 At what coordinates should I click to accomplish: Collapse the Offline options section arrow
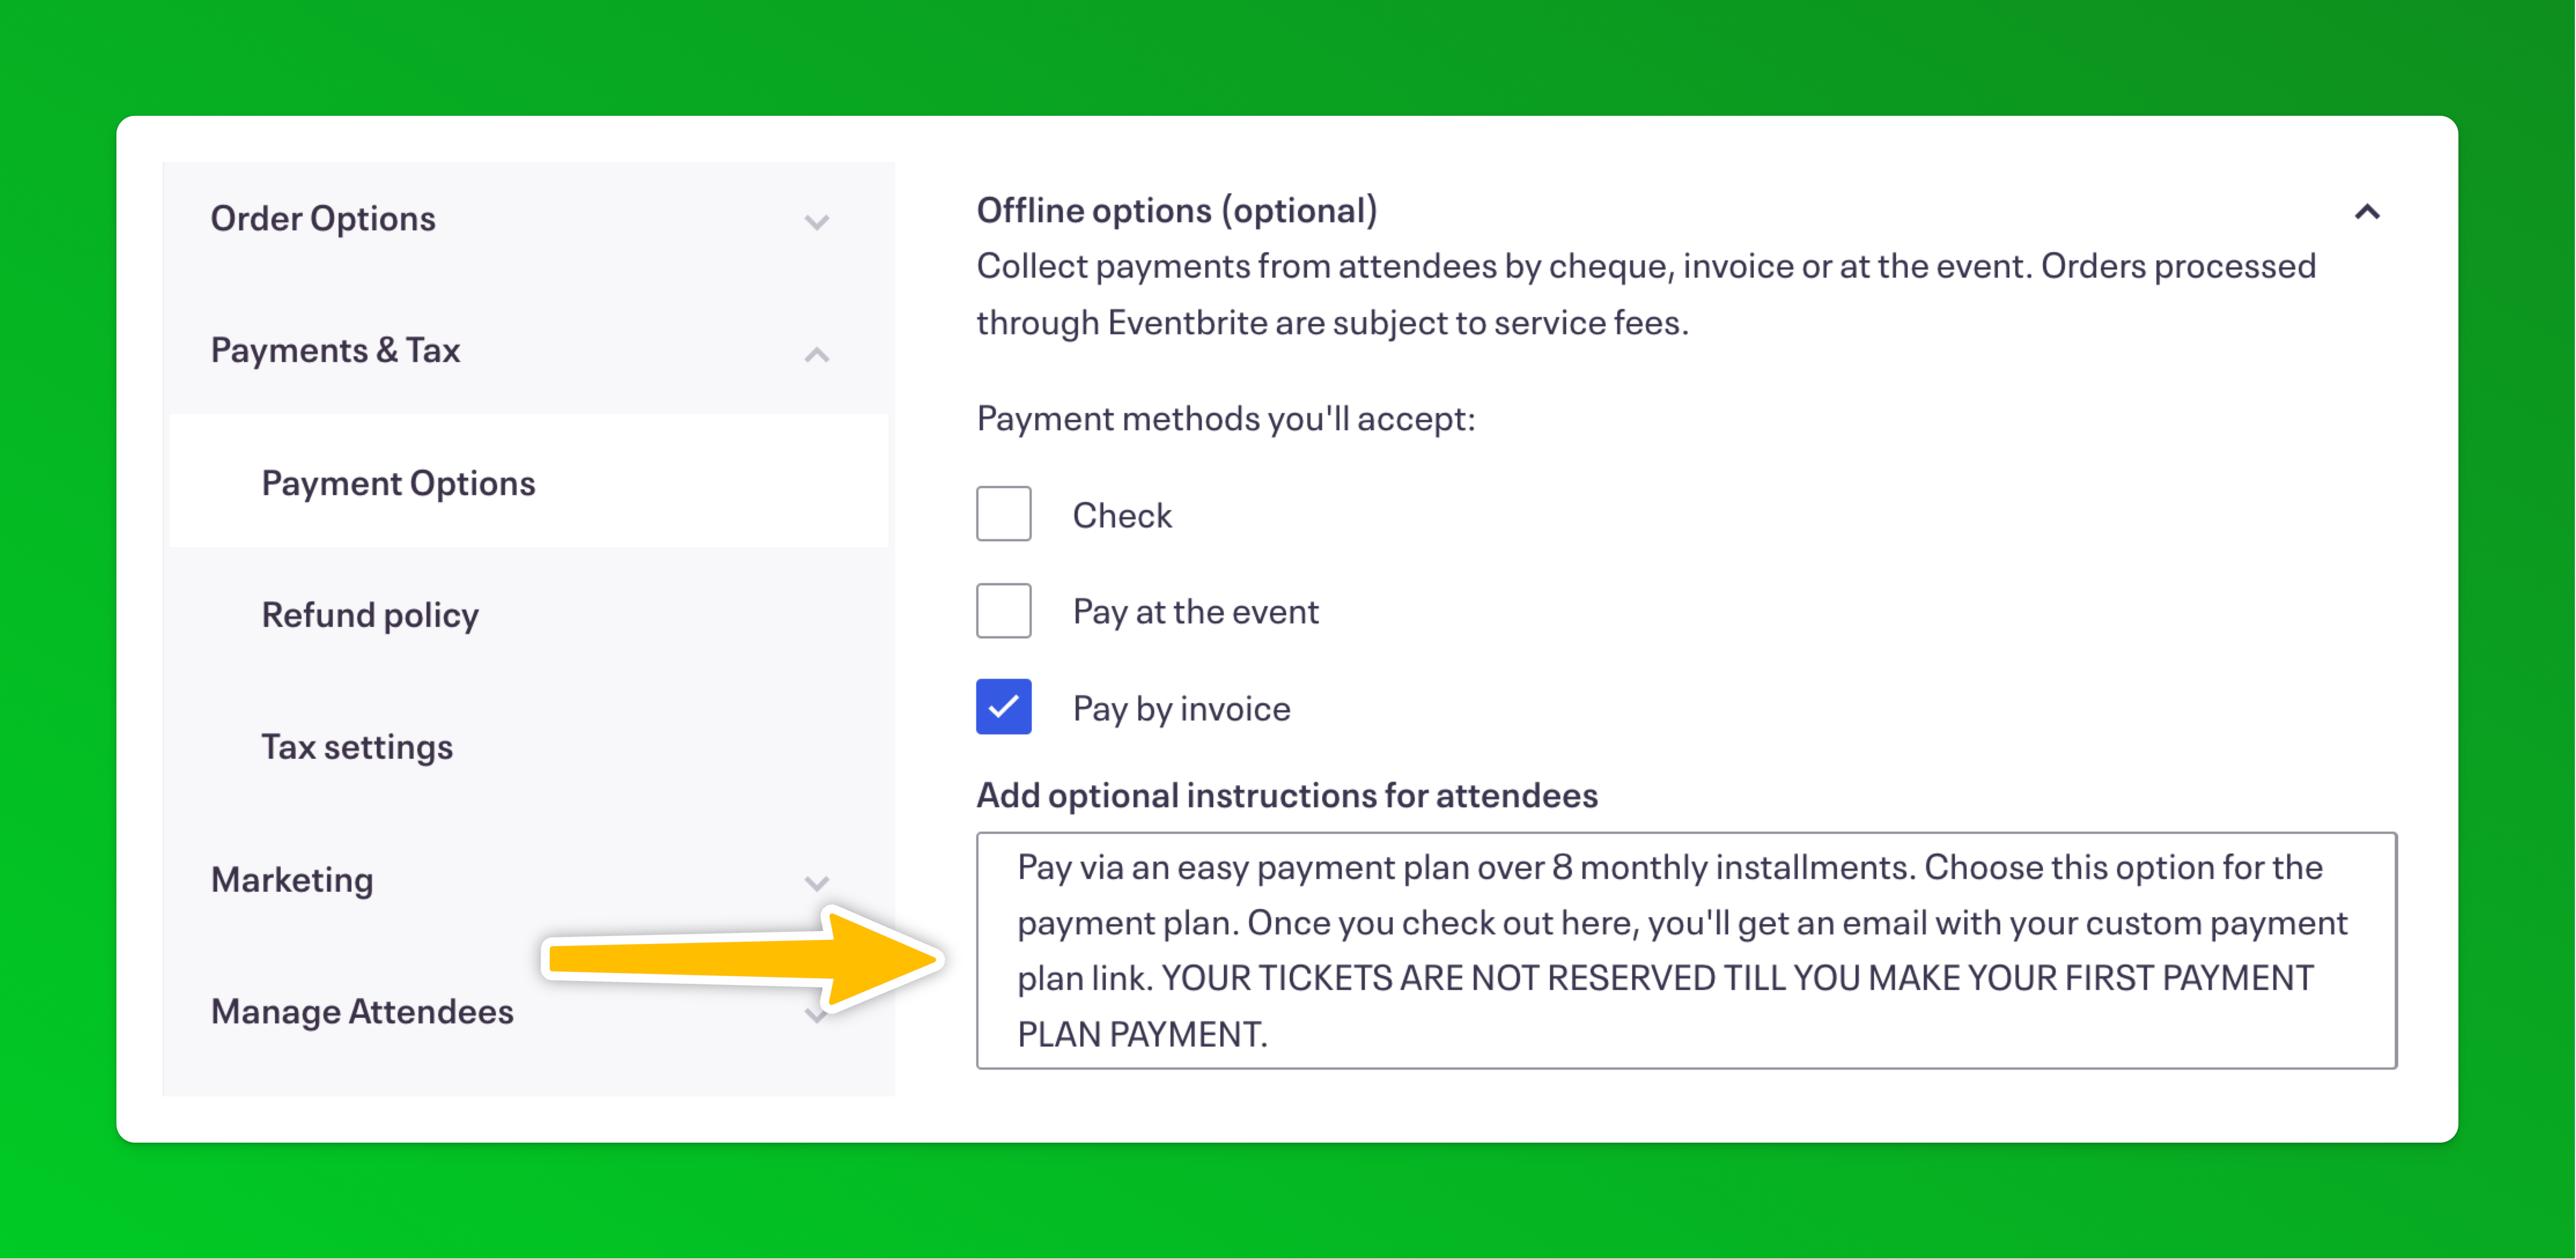tap(2366, 212)
